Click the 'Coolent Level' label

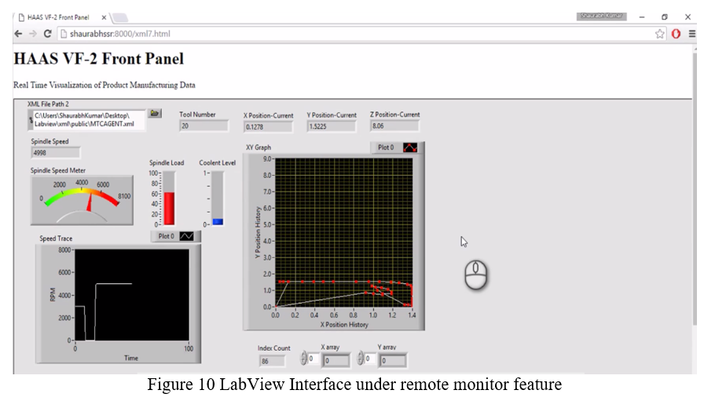tap(218, 162)
